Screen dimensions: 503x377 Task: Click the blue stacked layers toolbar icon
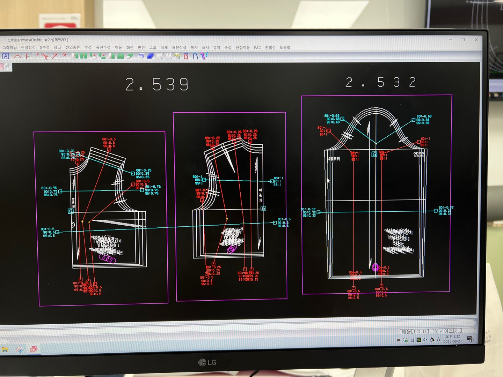[x=150, y=56]
